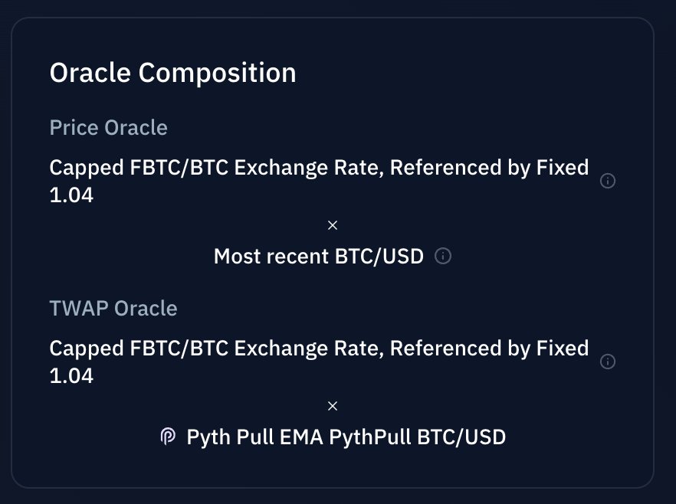Click the word "Capped" under TWAP Oracle
676x504 pixels.
[x=82, y=348]
